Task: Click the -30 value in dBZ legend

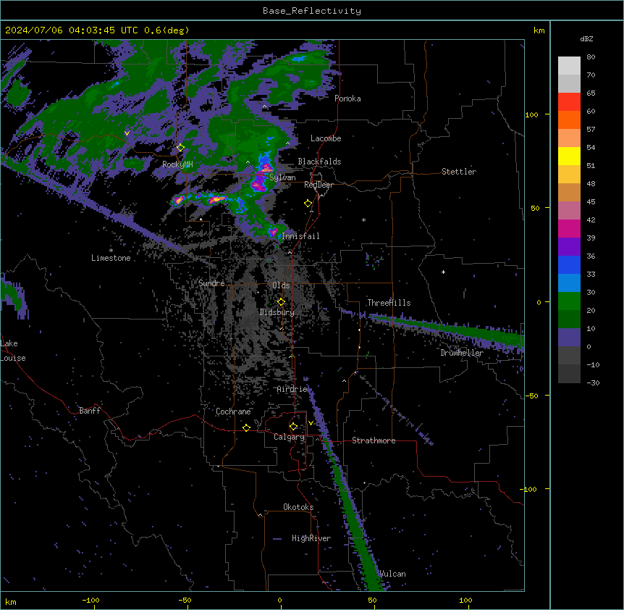Action: tap(593, 383)
